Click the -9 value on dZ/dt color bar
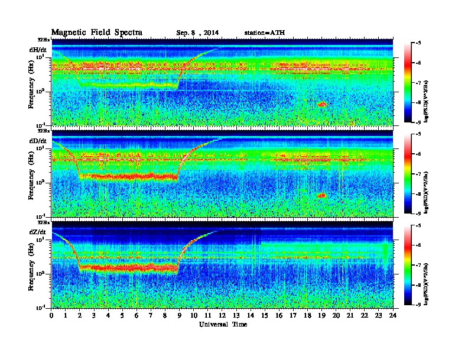 [x=418, y=305]
